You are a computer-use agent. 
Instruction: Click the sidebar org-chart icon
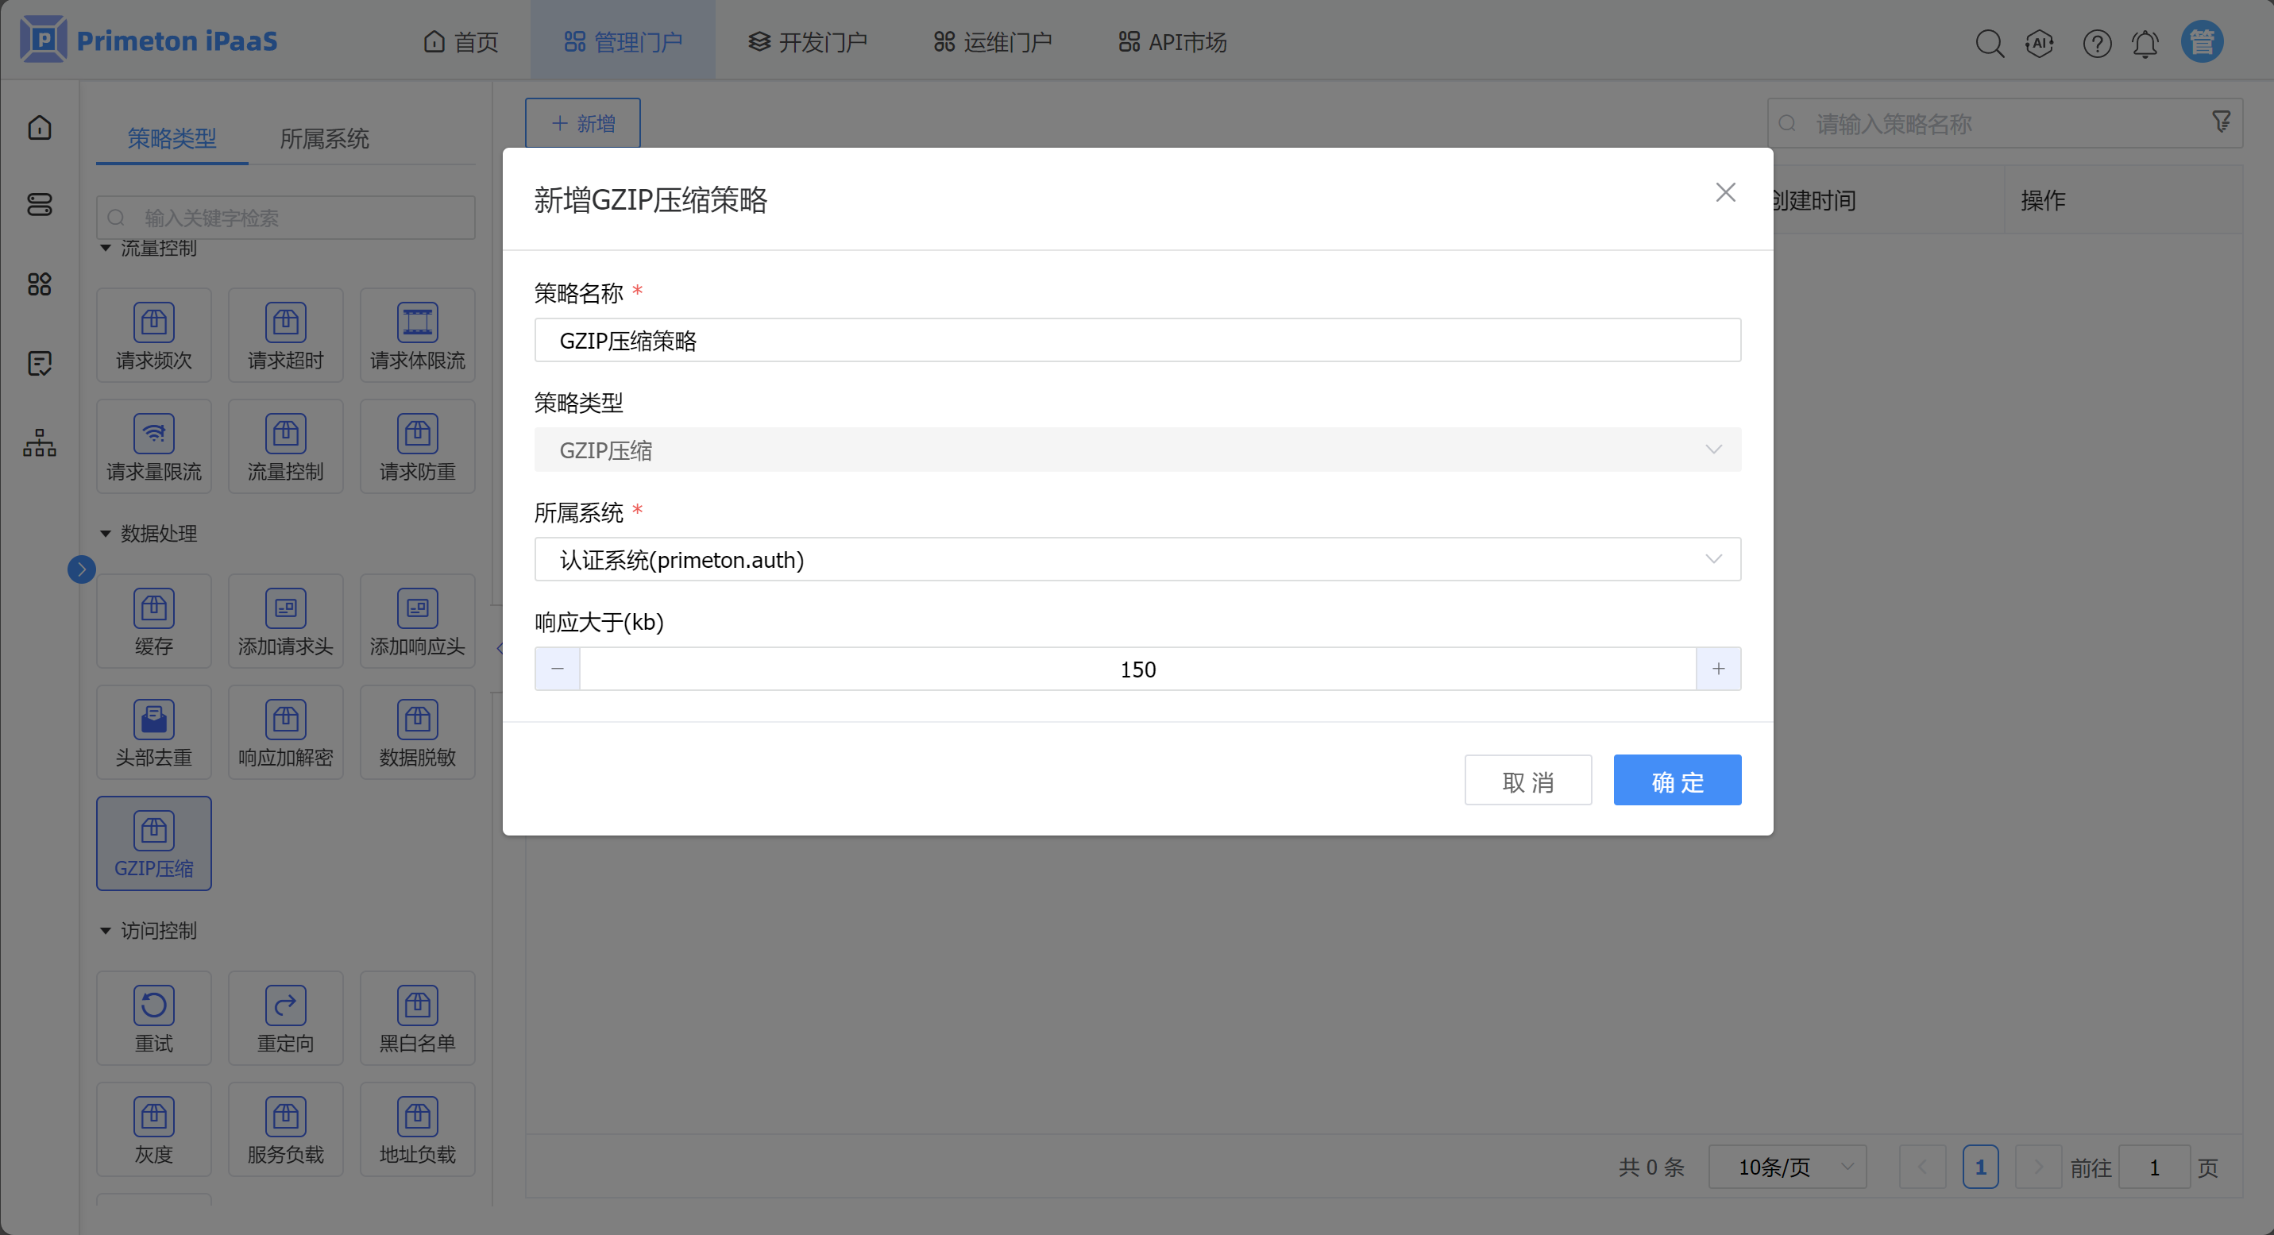pyautogui.click(x=40, y=442)
